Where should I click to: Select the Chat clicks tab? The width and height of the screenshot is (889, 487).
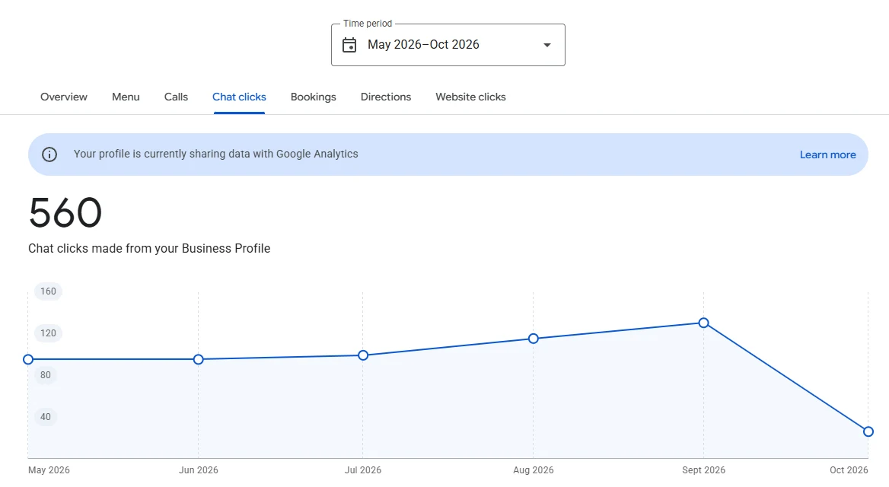(x=239, y=97)
